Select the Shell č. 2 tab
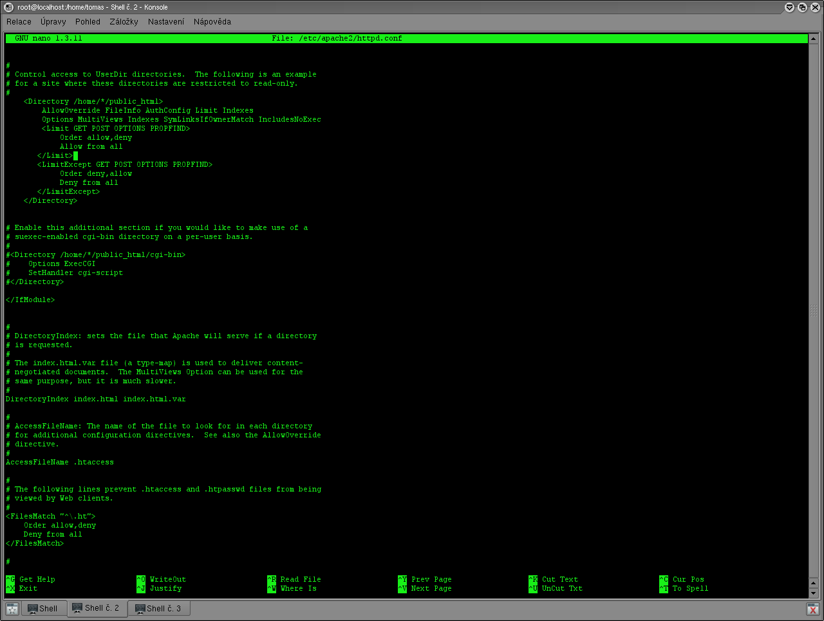The width and height of the screenshot is (824, 621). [x=97, y=607]
